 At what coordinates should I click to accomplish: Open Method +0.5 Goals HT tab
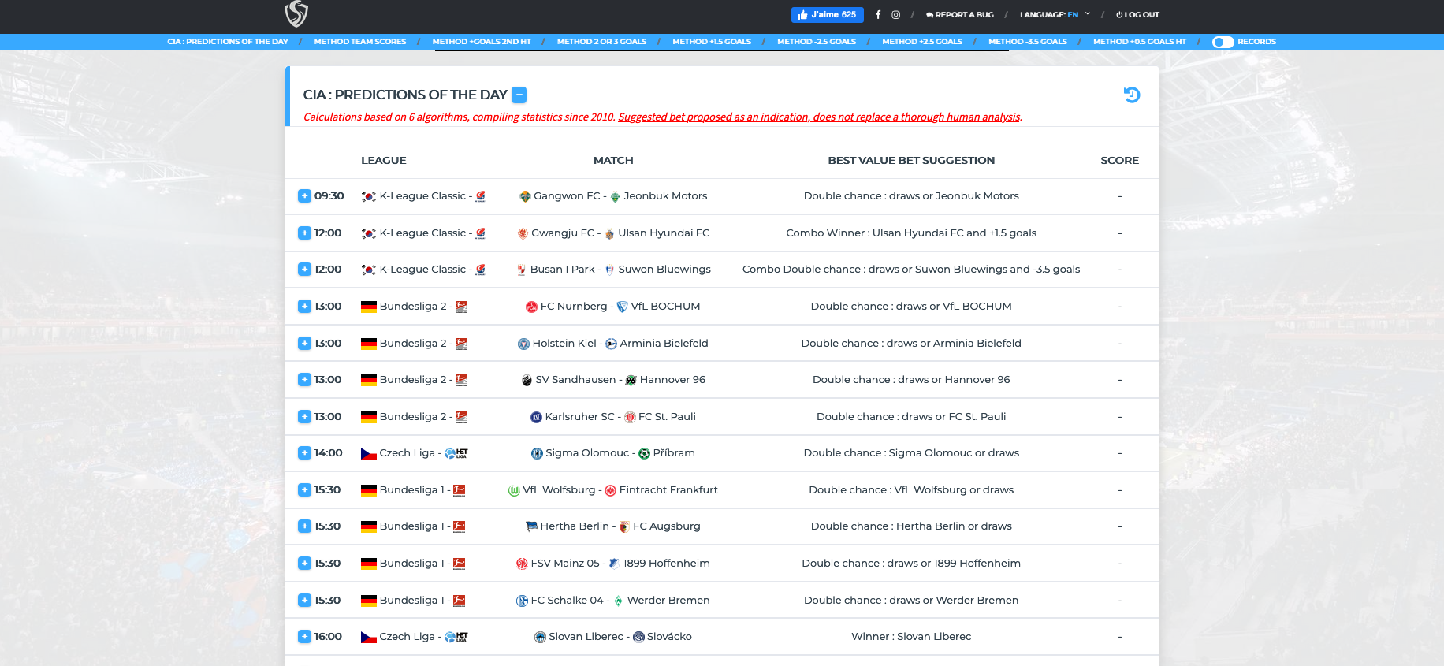coord(1140,42)
